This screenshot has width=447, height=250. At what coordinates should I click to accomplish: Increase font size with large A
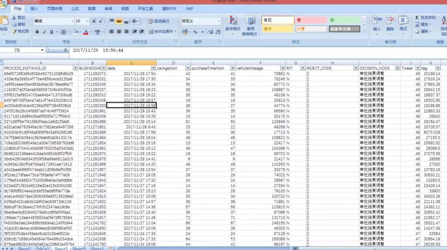[94, 21]
